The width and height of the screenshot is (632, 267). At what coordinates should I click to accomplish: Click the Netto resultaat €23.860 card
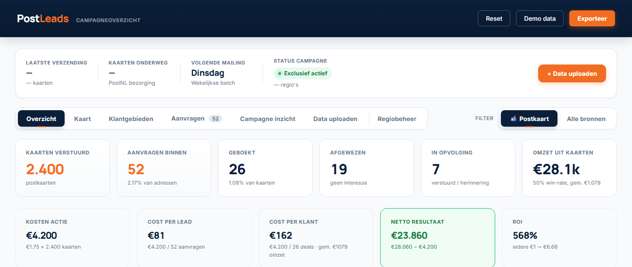click(x=438, y=238)
